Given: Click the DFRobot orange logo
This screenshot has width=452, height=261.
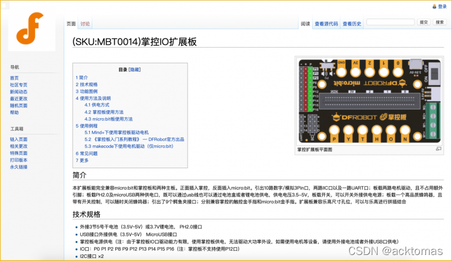Looking at the screenshot, I should (30, 28).
